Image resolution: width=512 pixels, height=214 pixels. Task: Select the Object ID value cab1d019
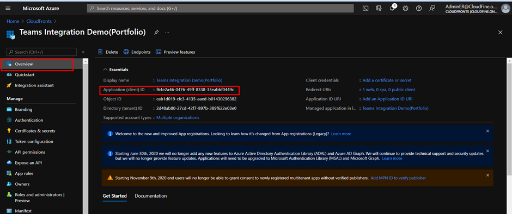[x=196, y=99]
